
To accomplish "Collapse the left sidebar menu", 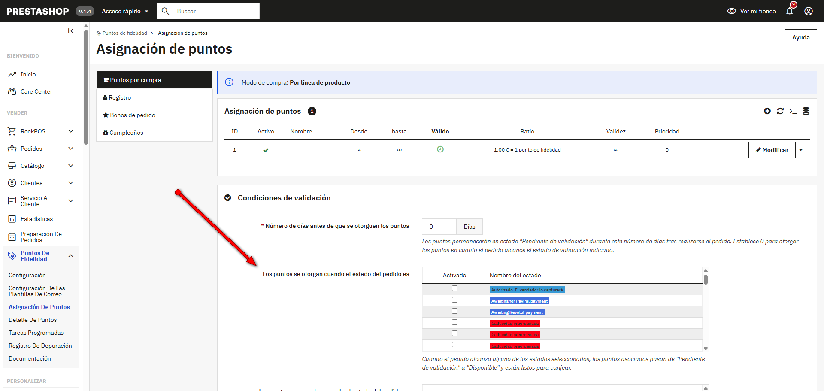I will [x=71, y=31].
